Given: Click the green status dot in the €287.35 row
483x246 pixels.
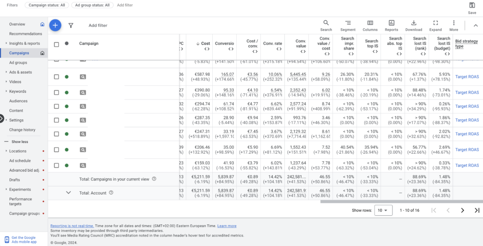Looking at the screenshot, I should (67, 120).
